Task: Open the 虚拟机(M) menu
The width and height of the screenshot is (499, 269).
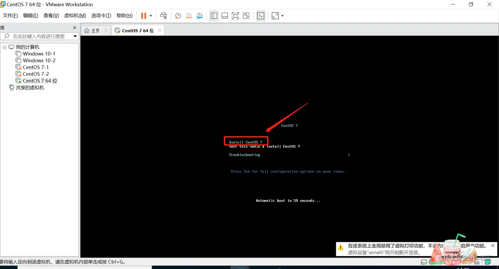Action: pyautogui.click(x=75, y=15)
